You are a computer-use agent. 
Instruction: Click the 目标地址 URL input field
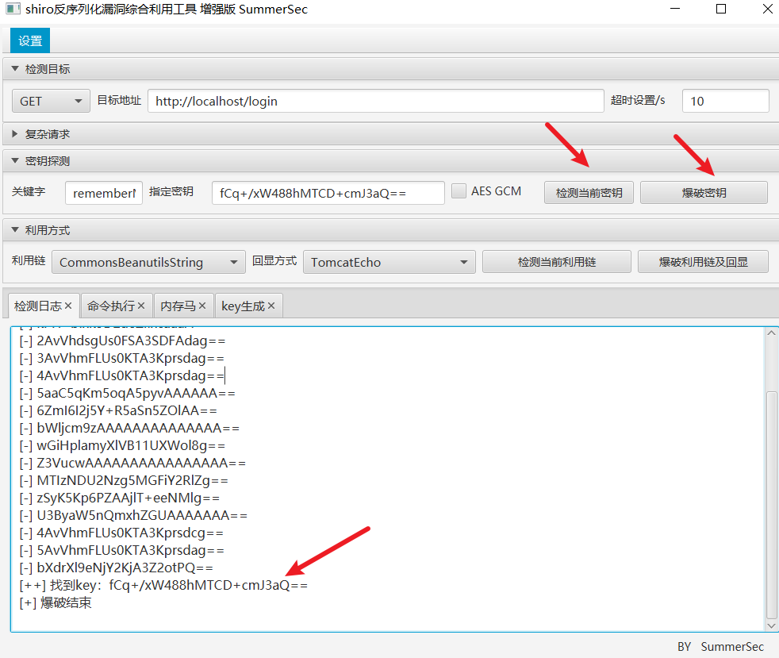click(x=375, y=101)
